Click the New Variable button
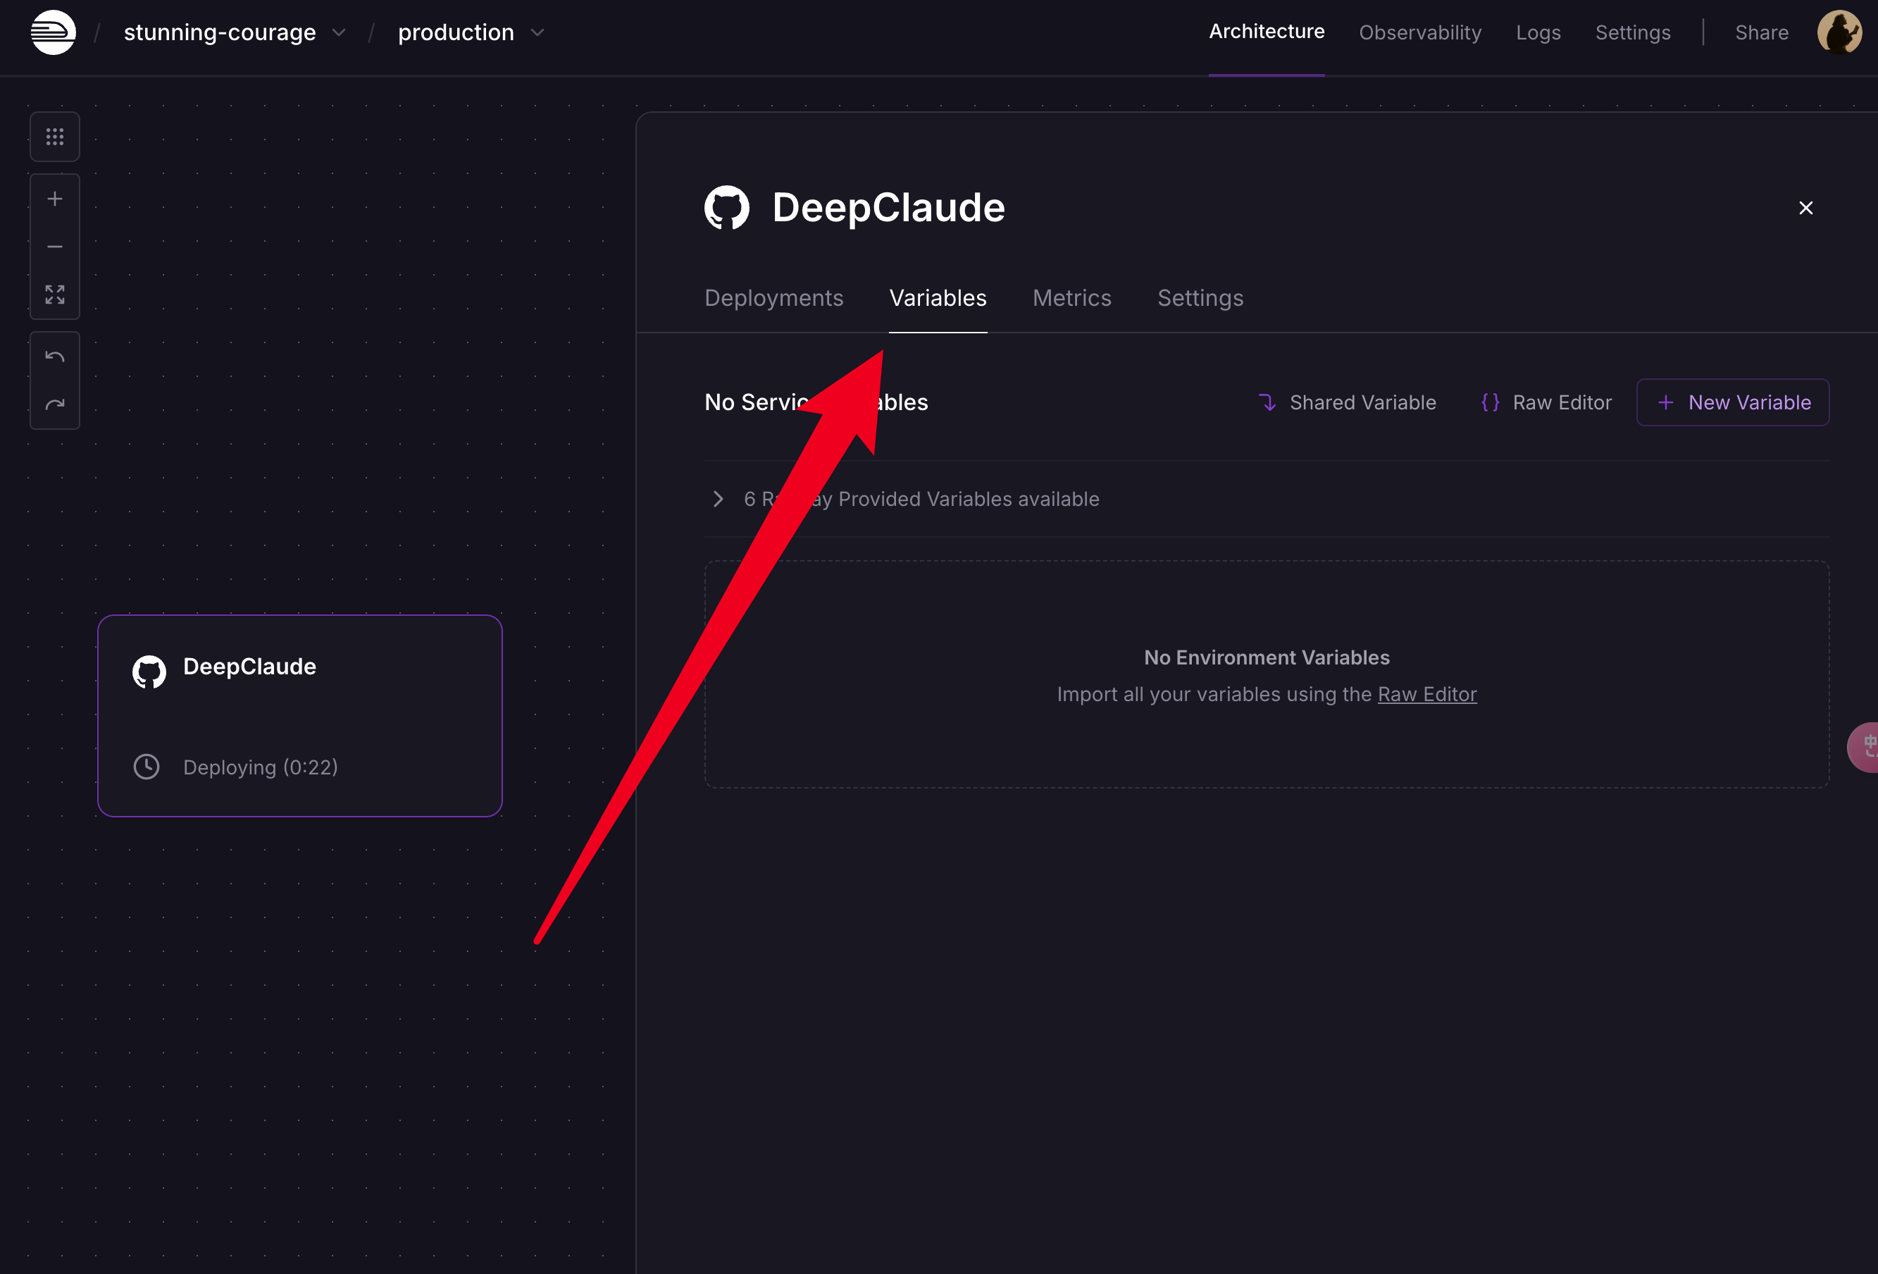This screenshot has height=1274, width=1878. (1733, 402)
